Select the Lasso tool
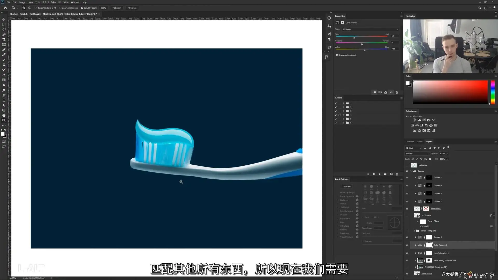Image resolution: width=498 pixels, height=280 pixels. (4, 29)
